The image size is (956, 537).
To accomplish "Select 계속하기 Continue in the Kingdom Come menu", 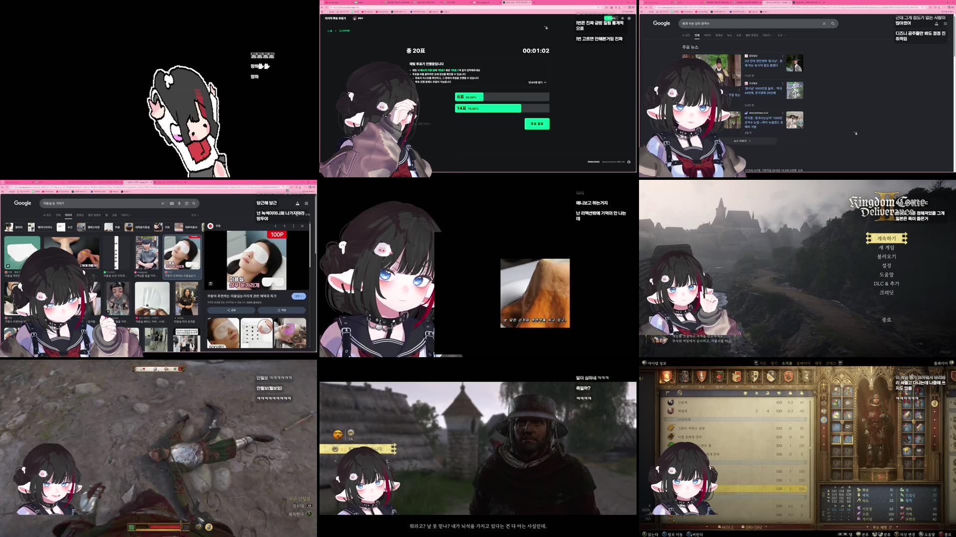I will [888, 238].
